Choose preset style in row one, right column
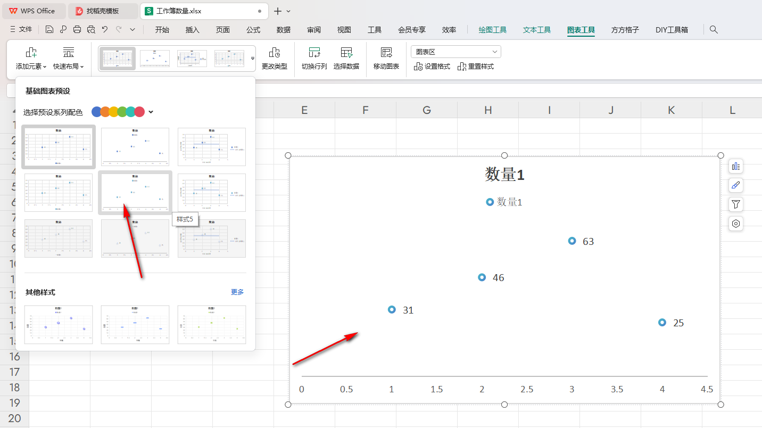This screenshot has width=762, height=428. 212,146
